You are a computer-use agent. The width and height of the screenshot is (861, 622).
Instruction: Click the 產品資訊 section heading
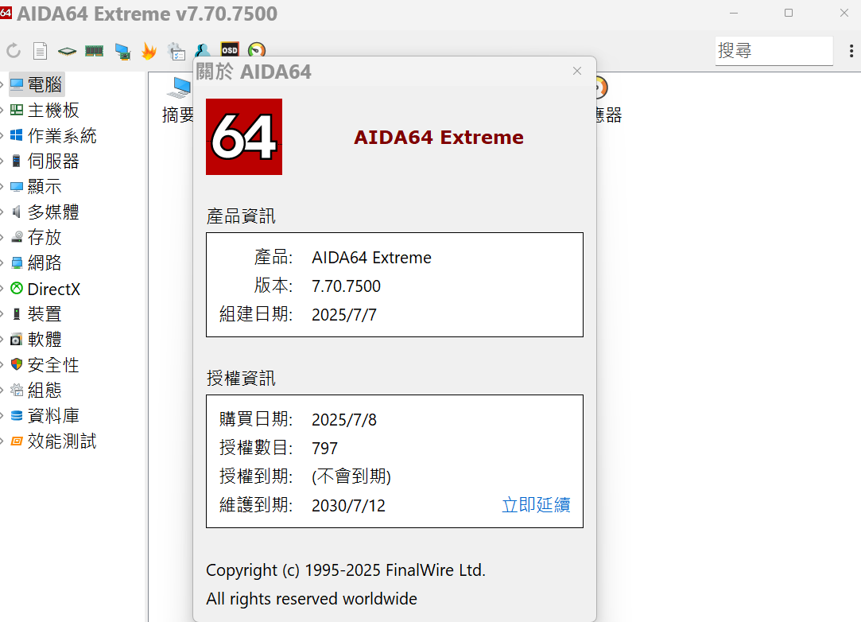(241, 216)
